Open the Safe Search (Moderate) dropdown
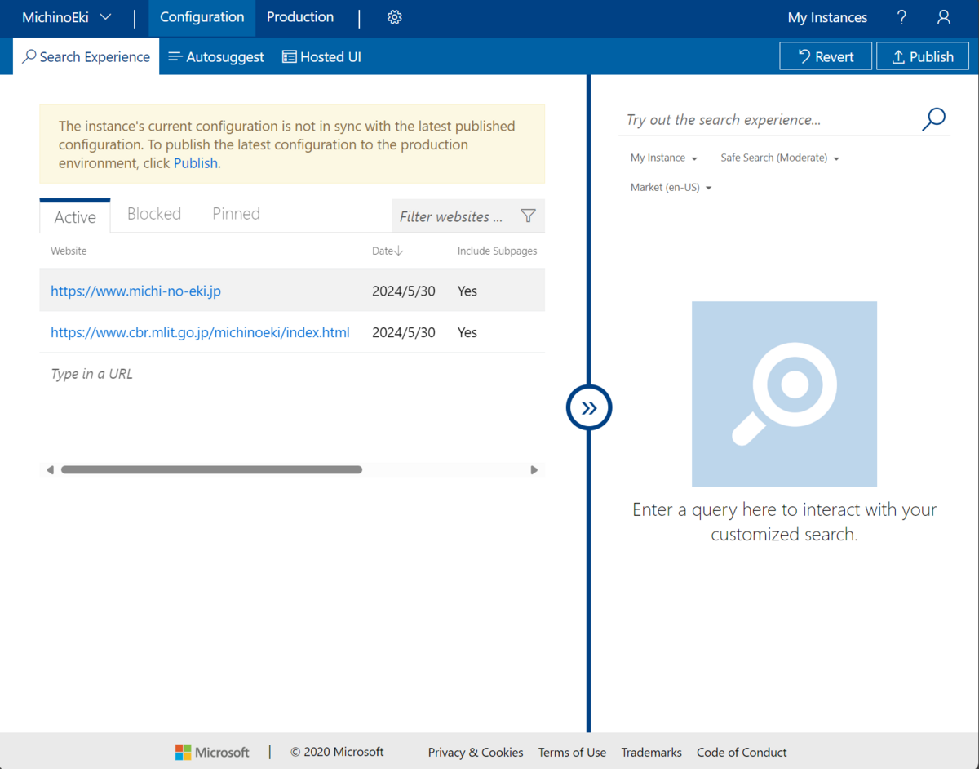 click(780, 158)
